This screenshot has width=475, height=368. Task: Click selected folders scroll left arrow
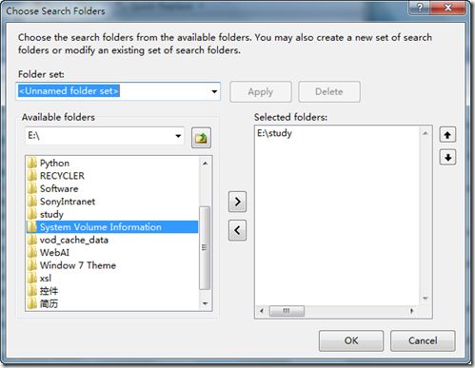[262, 311]
